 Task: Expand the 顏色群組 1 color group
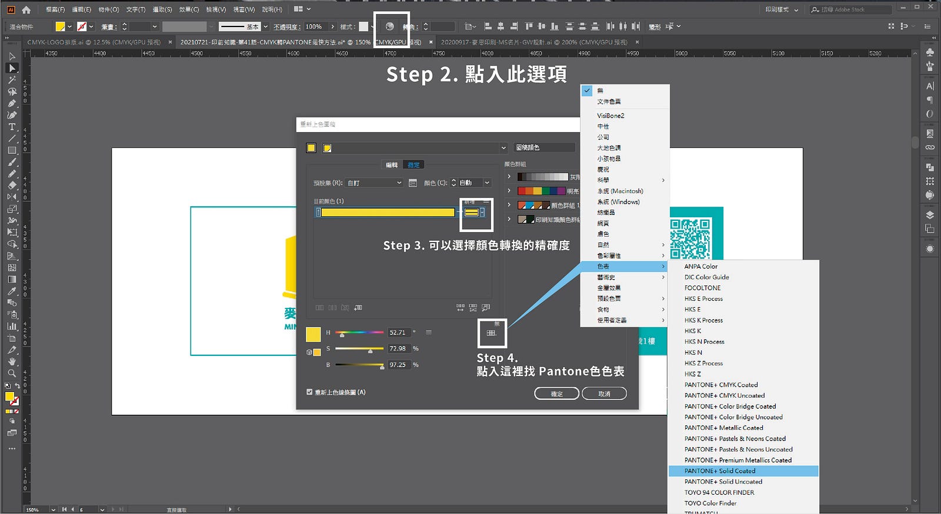tap(509, 204)
